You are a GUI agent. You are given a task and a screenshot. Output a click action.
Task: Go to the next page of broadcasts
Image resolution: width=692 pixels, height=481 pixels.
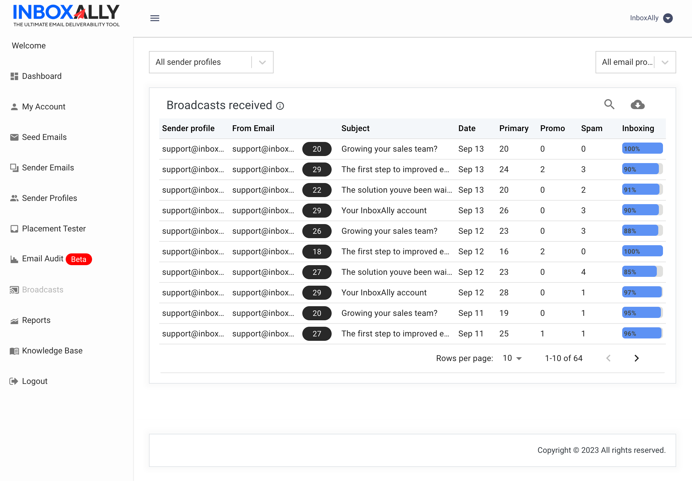(637, 358)
